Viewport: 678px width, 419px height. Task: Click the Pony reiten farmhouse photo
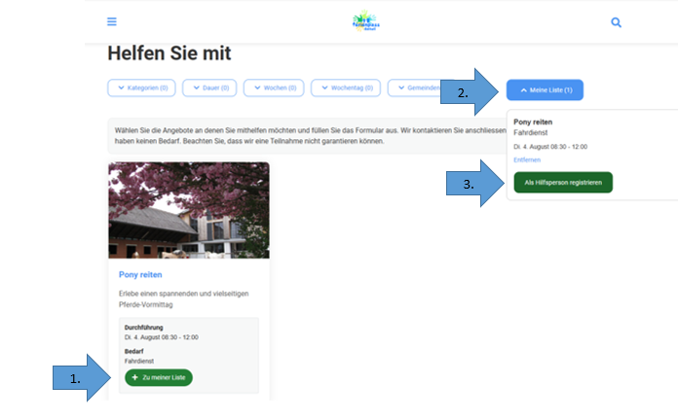[x=188, y=210]
